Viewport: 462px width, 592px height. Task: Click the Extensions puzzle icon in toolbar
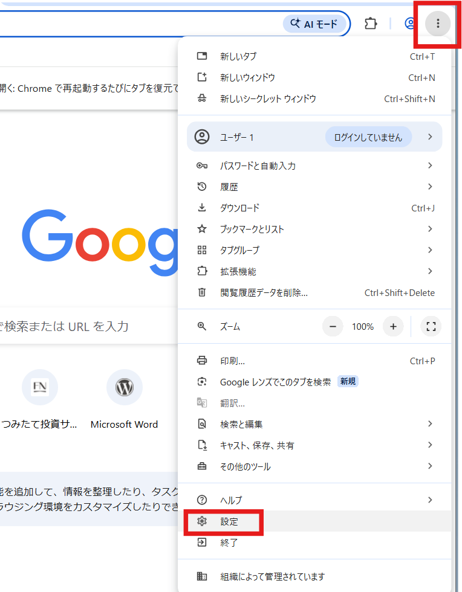point(371,24)
